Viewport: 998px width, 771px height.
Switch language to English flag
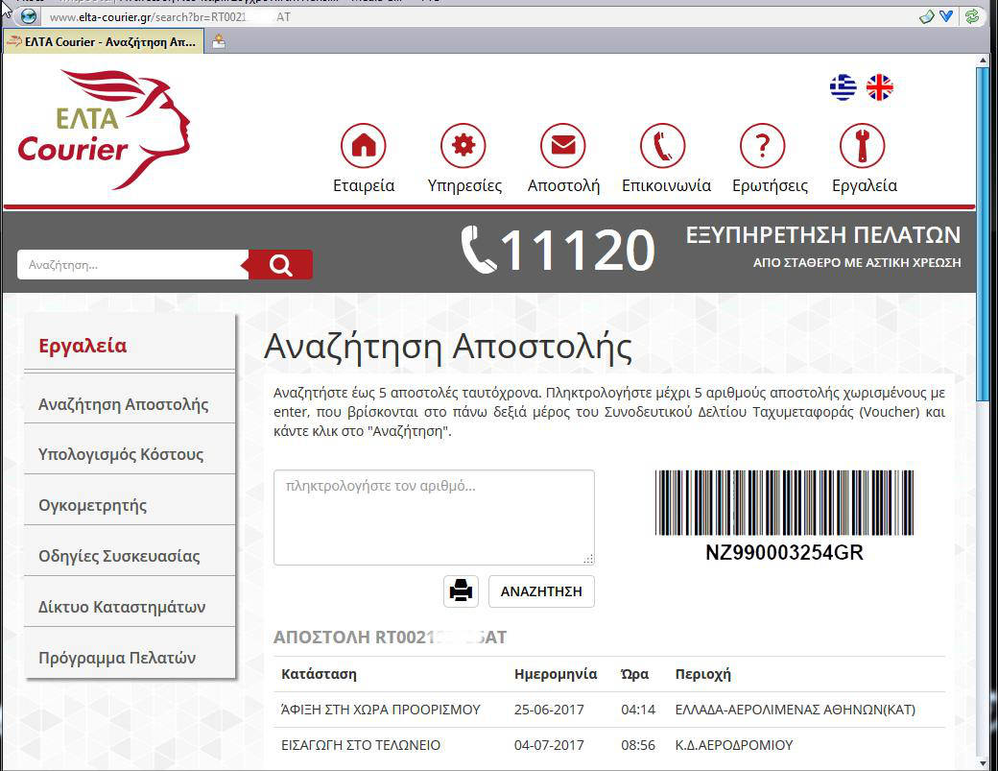click(879, 87)
